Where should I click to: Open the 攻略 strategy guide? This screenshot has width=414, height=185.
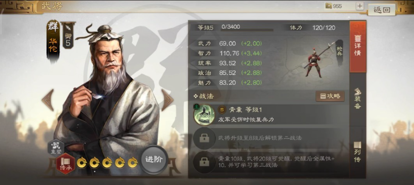pos(330,96)
